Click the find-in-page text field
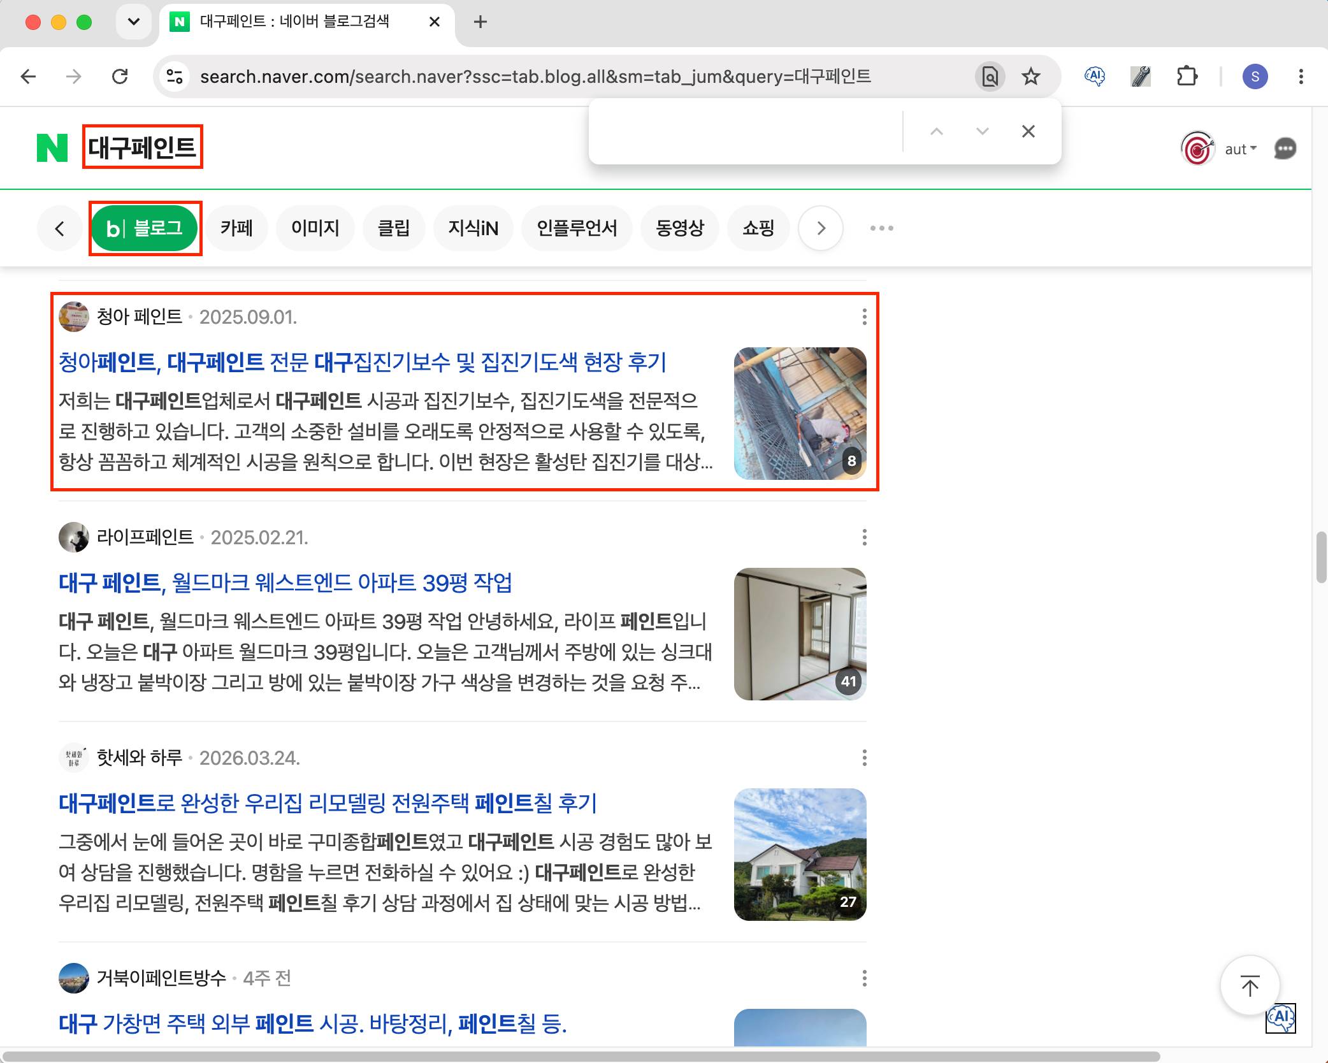 746,131
